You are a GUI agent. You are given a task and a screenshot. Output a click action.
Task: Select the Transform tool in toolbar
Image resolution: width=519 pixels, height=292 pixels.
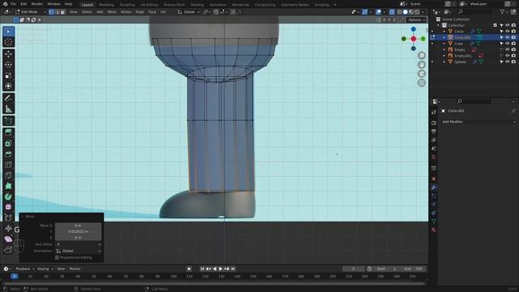[x=8, y=86]
